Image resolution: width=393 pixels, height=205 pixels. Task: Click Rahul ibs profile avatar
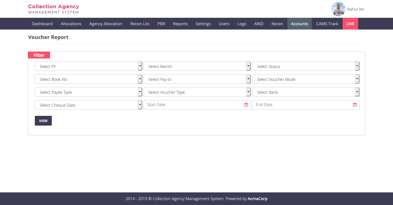click(338, 9)
